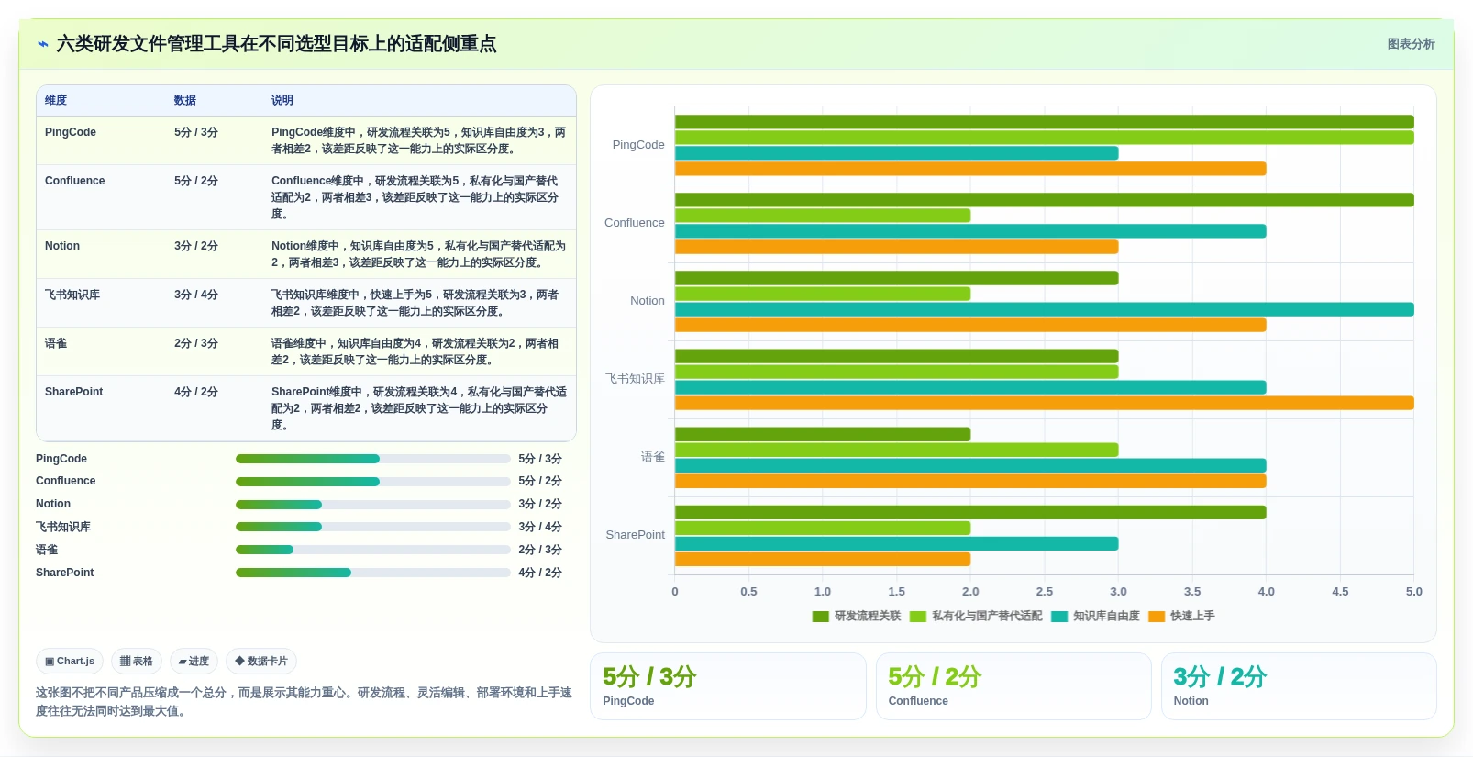This screenshot has width=1473, height=757.
Task: Open the Notion 3分 / 2分 data card
Action: pyautogui.click(x=1299, y=686)
